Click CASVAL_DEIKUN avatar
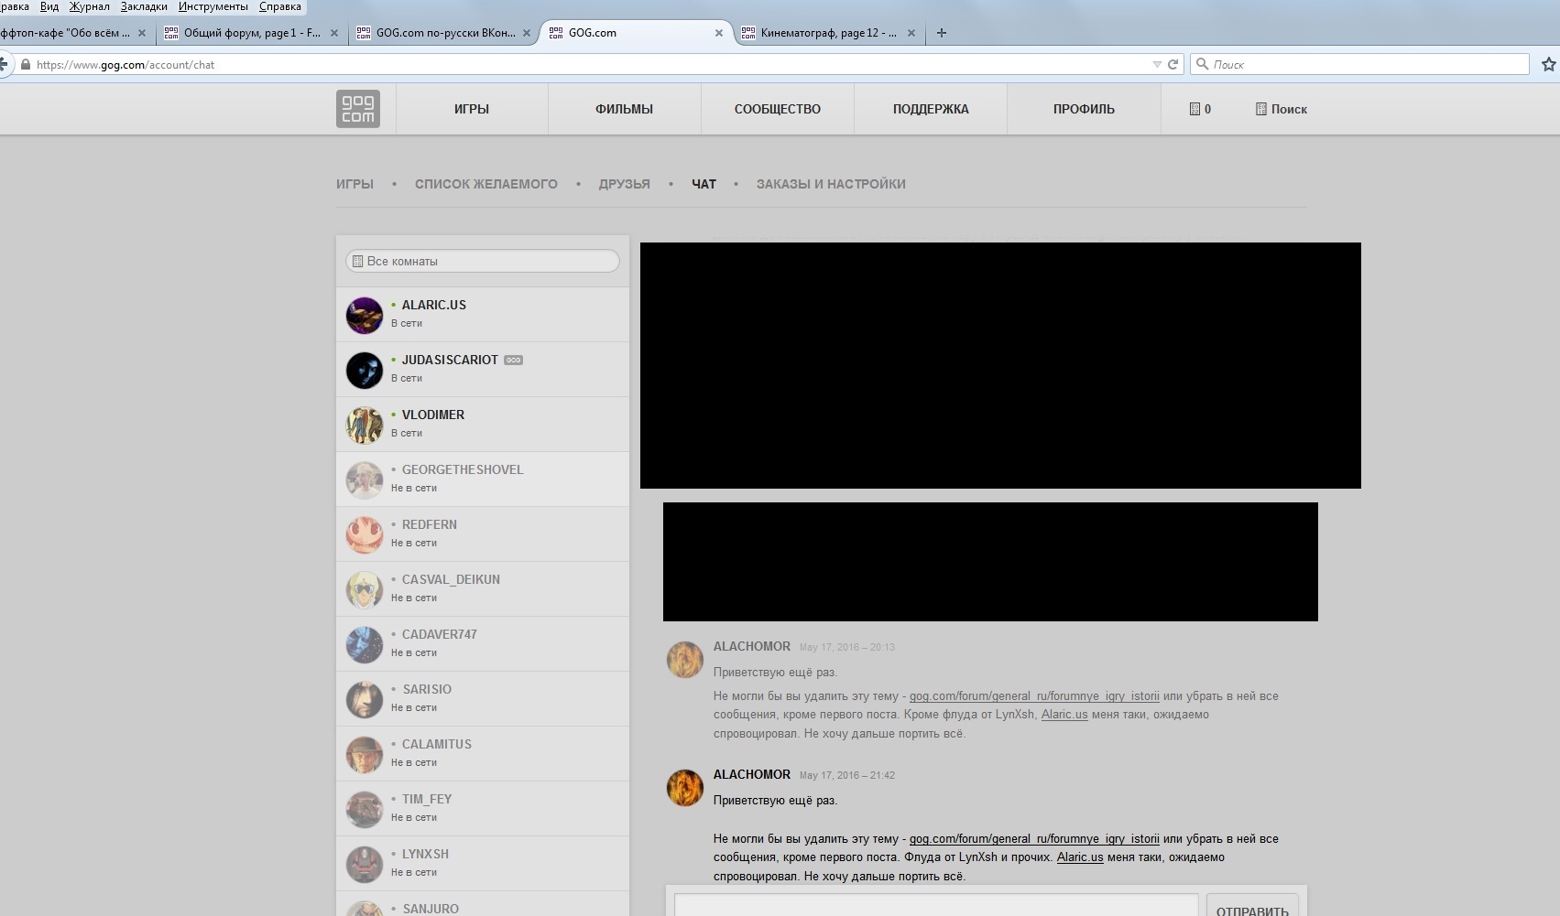Viewport: 1560px width, 916px height. (x=364, y=589)
